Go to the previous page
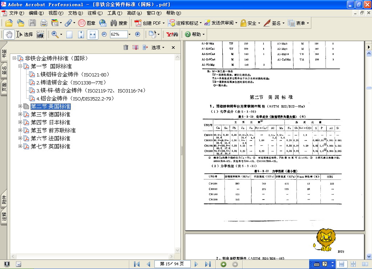 pyautogui.click(x=149, y=264)
